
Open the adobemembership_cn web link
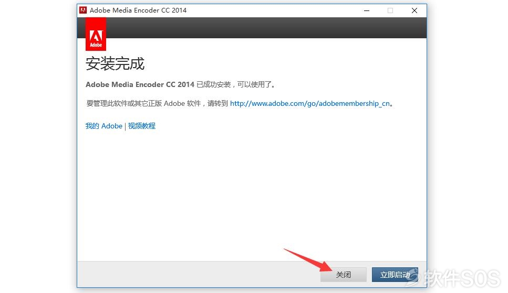tap(310, 103)
